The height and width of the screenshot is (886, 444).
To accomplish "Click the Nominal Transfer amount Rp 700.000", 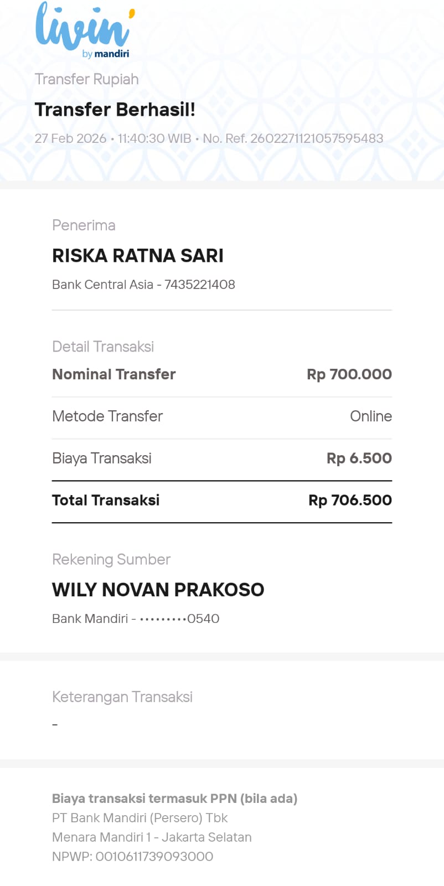I will [x=349, y=374].
